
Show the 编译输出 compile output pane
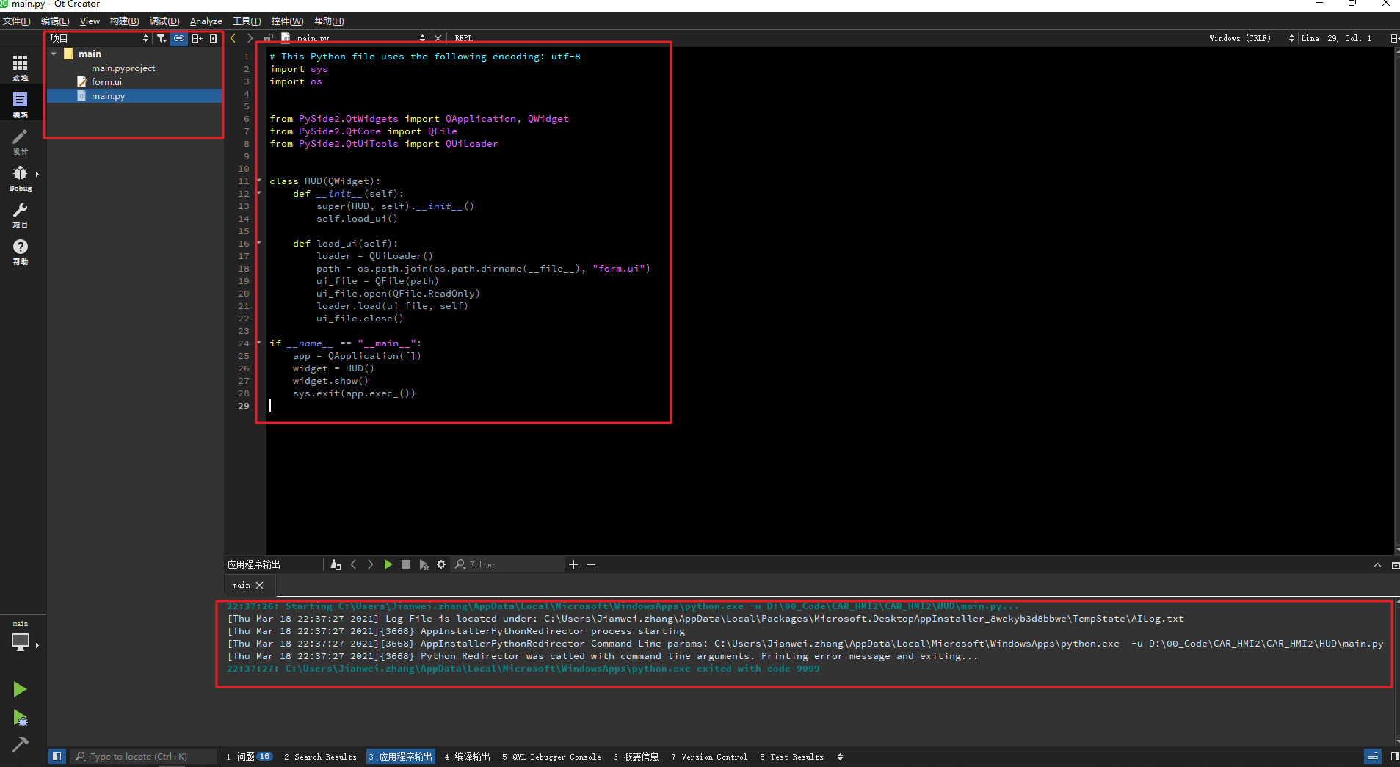467,757
